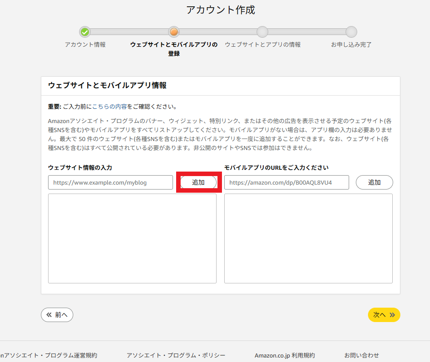Focus the website URL input field
The image size is (430, 362).
point(111,182)
